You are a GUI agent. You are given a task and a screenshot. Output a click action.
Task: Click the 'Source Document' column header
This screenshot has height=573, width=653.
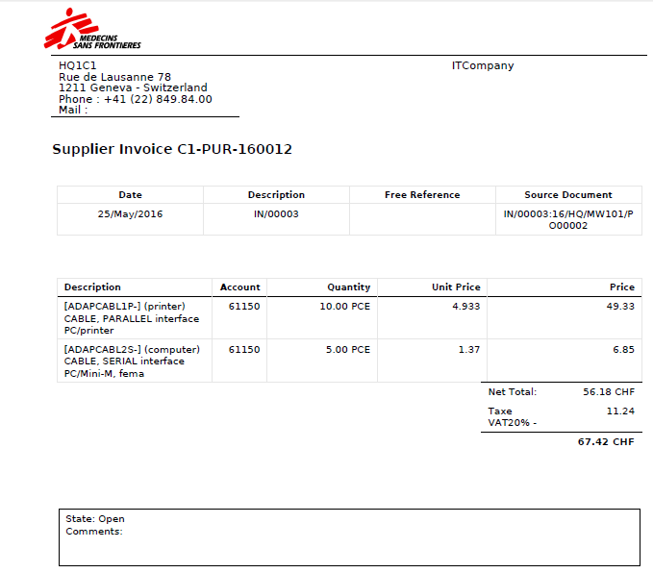(x=568, y=195)
